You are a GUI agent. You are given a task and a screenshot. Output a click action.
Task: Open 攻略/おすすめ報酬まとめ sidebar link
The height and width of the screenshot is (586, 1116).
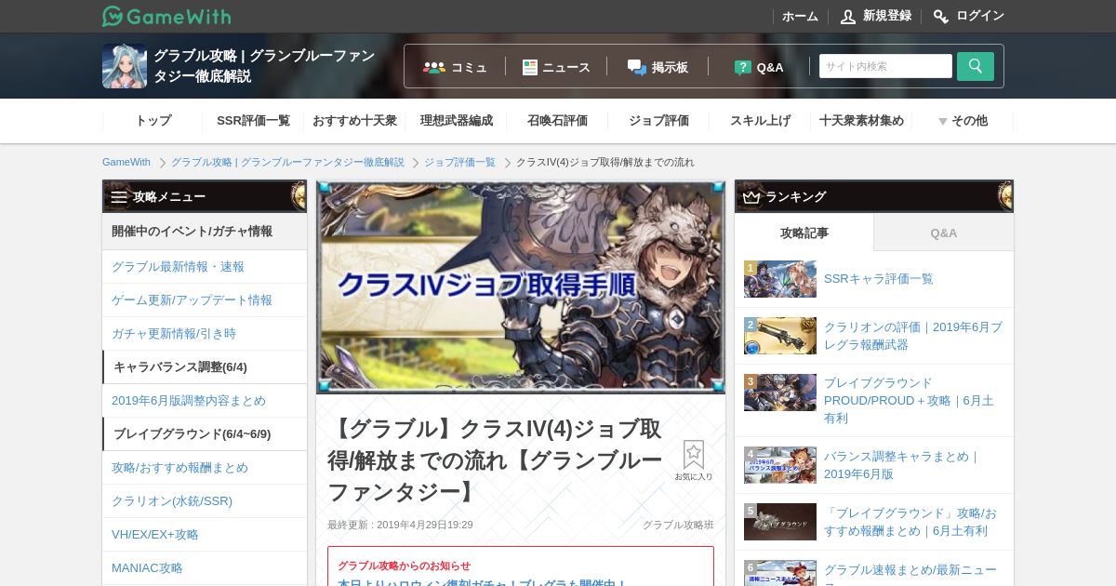point(205,468)
